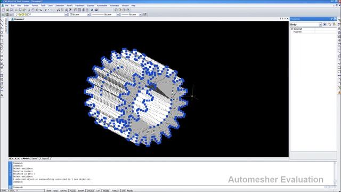The width and height of the screenshot is (341, 192).
Task: Open the File menu
Action: (7, 5)
